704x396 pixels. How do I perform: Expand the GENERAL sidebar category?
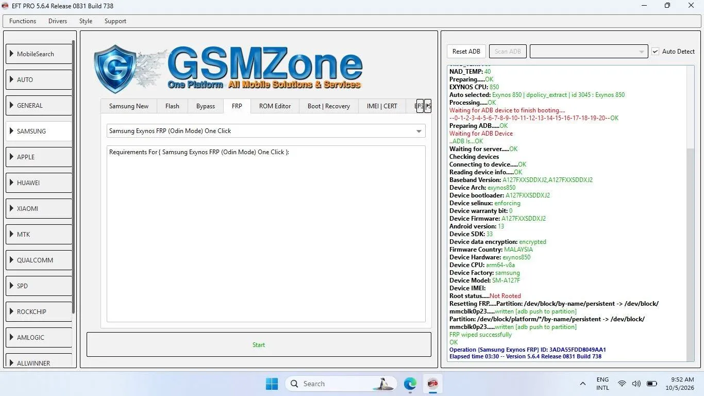[x=39, y=106]
